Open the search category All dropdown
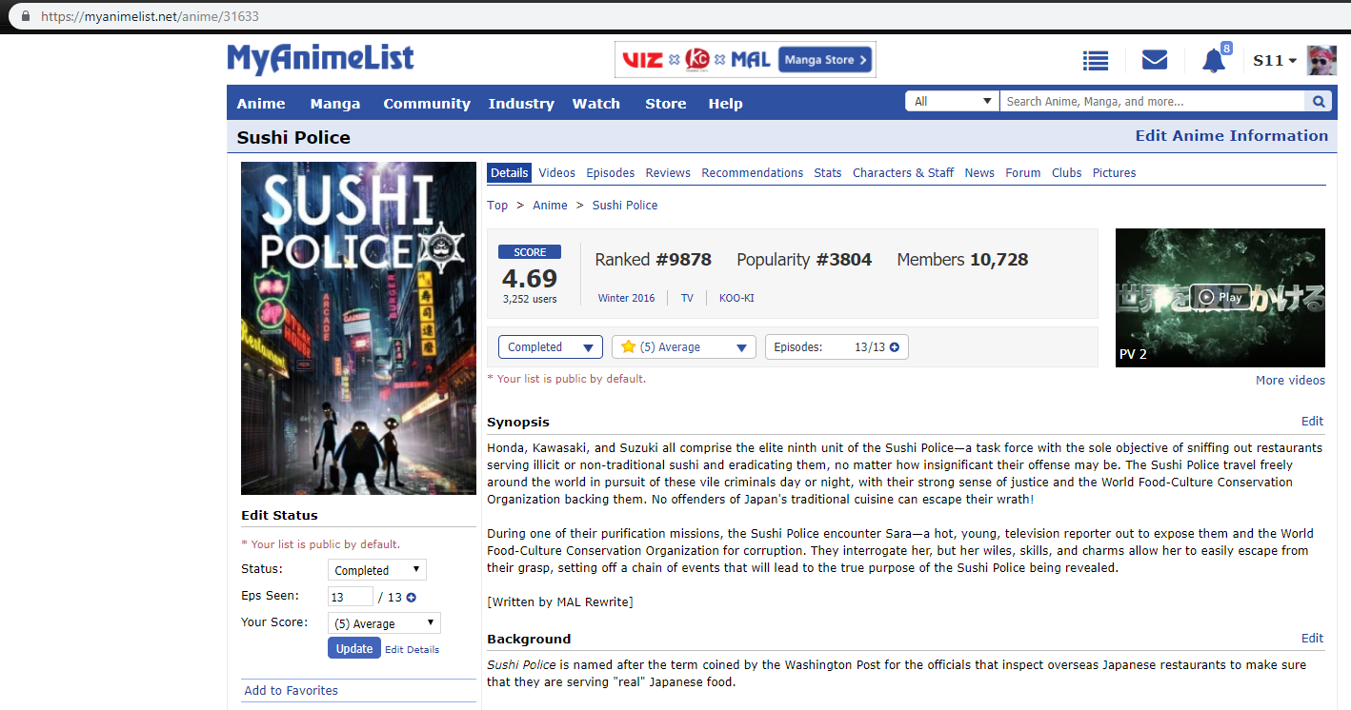The image size is (1351, 710). point(952,102)
